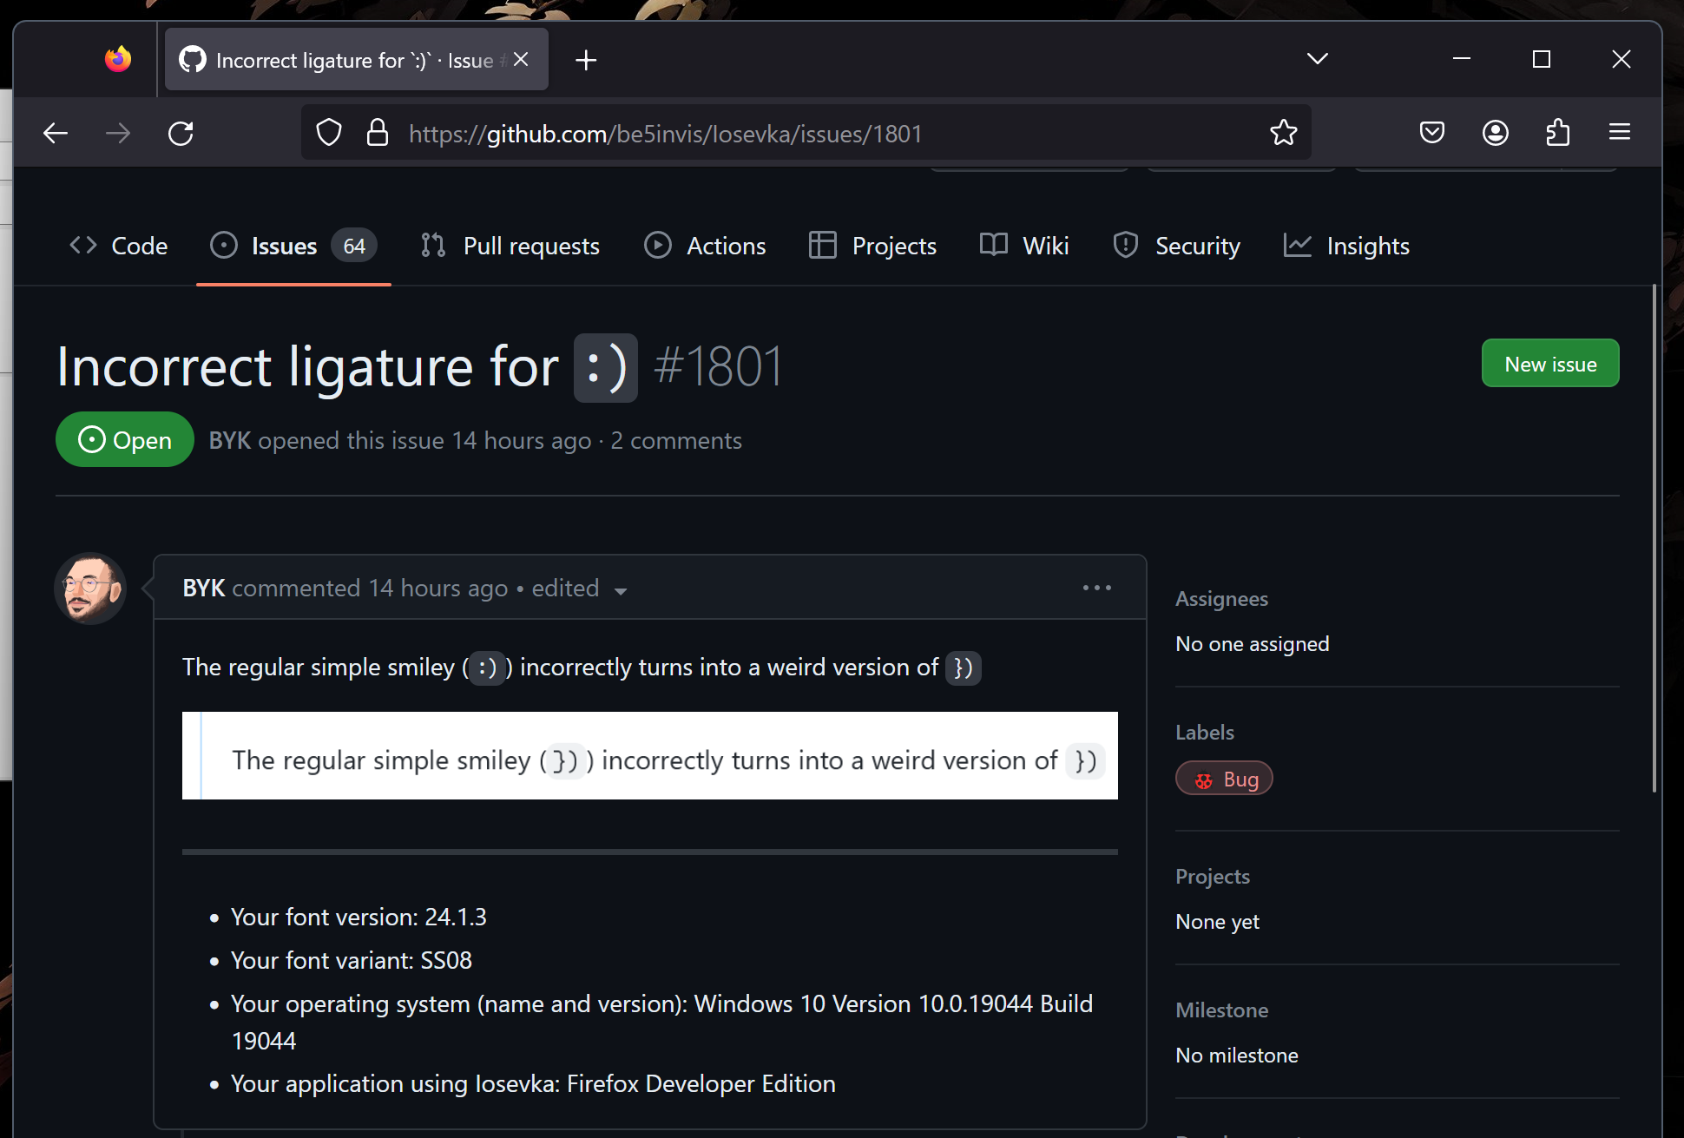1684x1138 pixels.
Task: Open the Code tab icon
Action: (82, 246)
